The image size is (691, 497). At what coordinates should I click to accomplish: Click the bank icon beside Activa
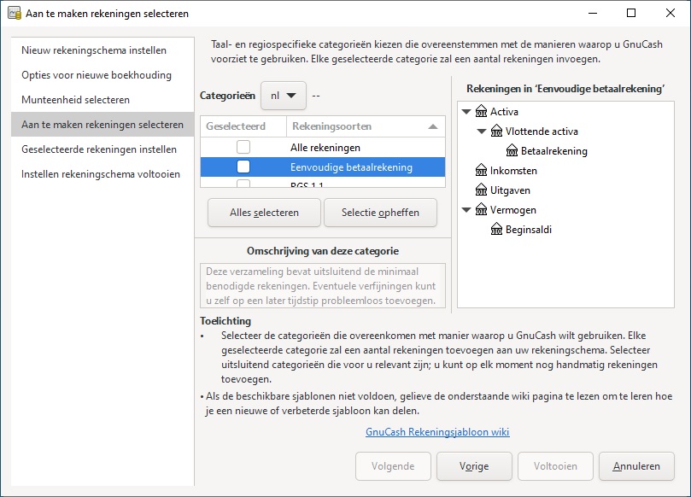[x=481, y=112]
